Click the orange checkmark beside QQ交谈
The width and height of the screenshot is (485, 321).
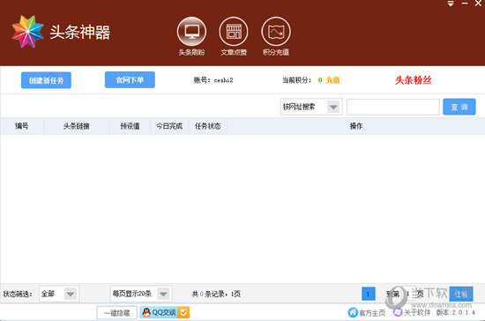click(183, 312)
